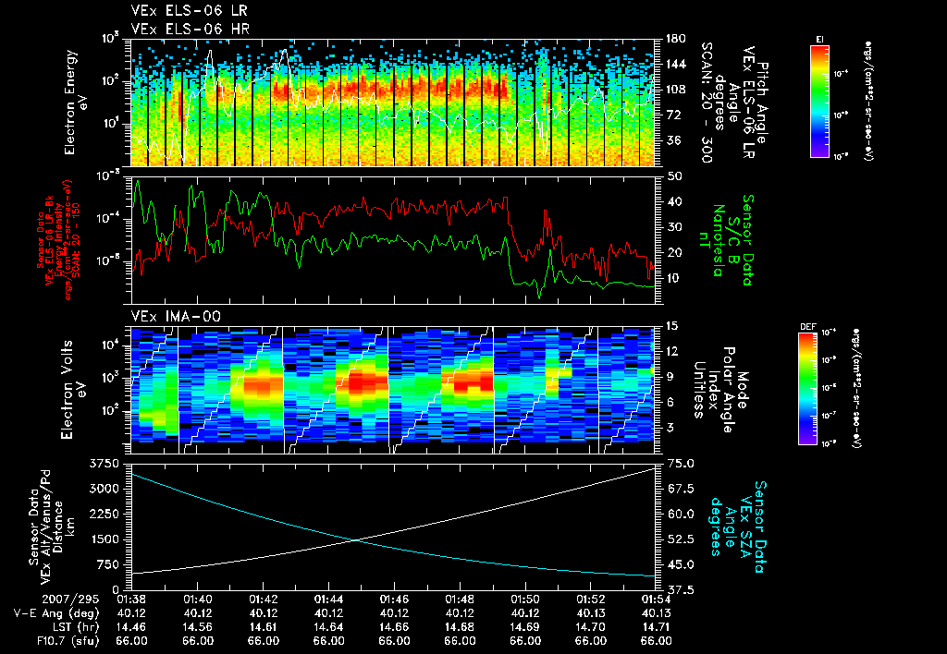Click the time tick label "01:48"
This screenshot has width=947, height=654.
tap(460, 599)
